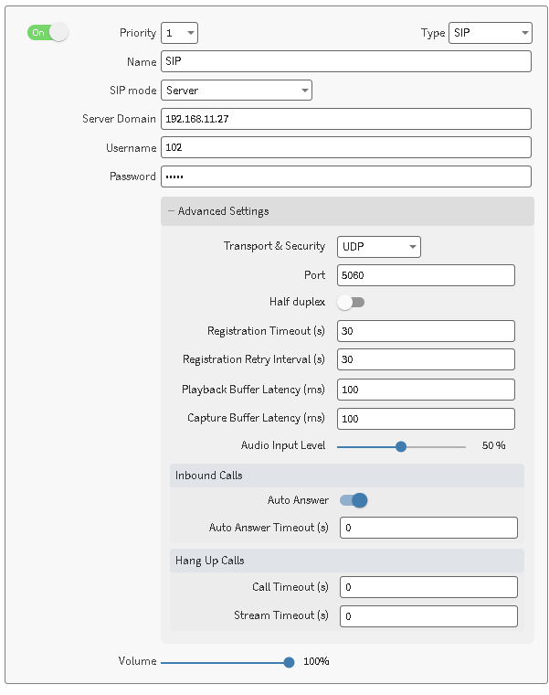Click the Call Timeout field
This screenshot has width=549, height=695.
point(428,587)
